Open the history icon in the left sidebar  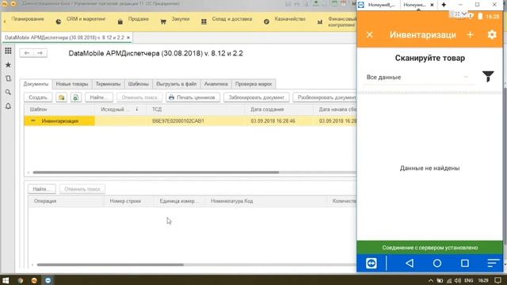[x=8, y=78]
